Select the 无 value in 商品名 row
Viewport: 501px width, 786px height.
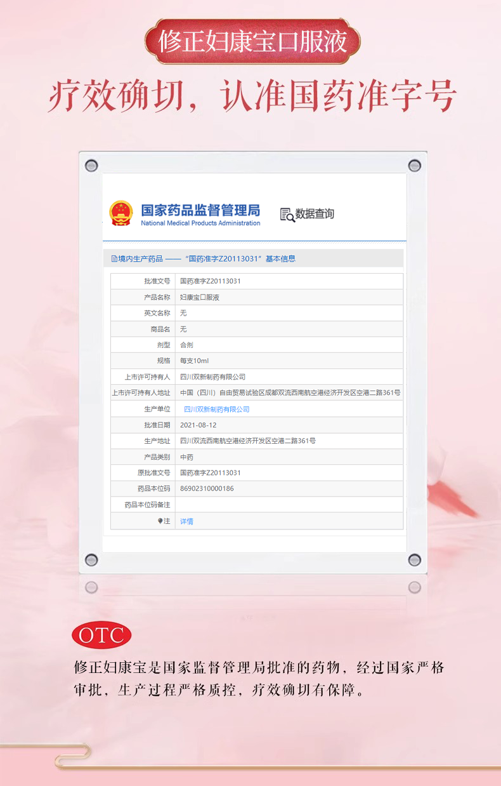click(x=183, y=329)
